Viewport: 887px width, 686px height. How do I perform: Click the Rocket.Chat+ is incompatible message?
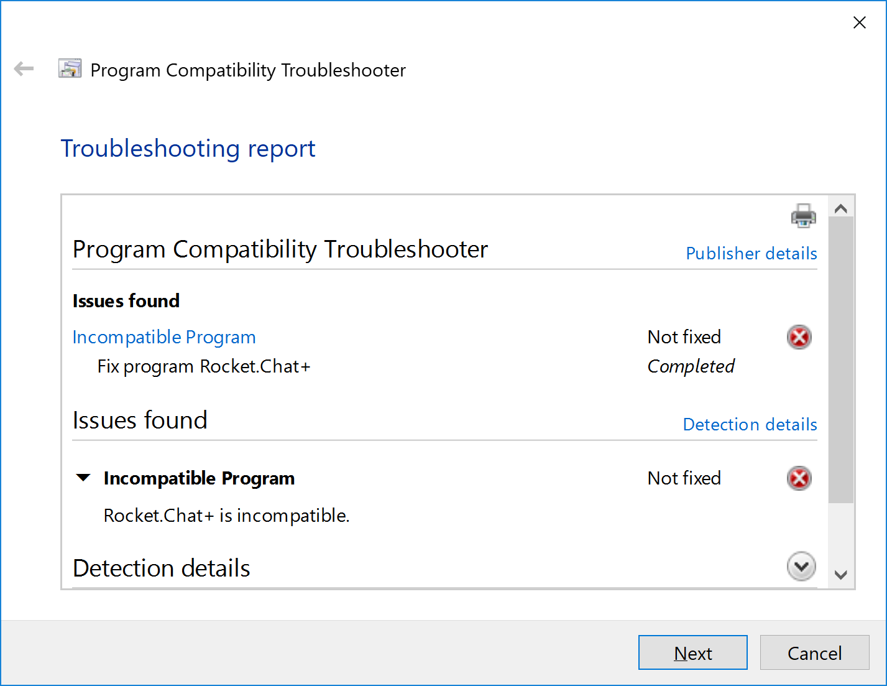[226, 515]
